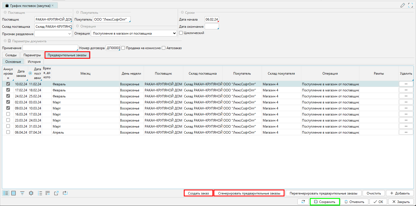Toggle the Автозаказ checkbox
Image resolution: width=416 pixels, height=206 pixels.
(x=164, y=48)
